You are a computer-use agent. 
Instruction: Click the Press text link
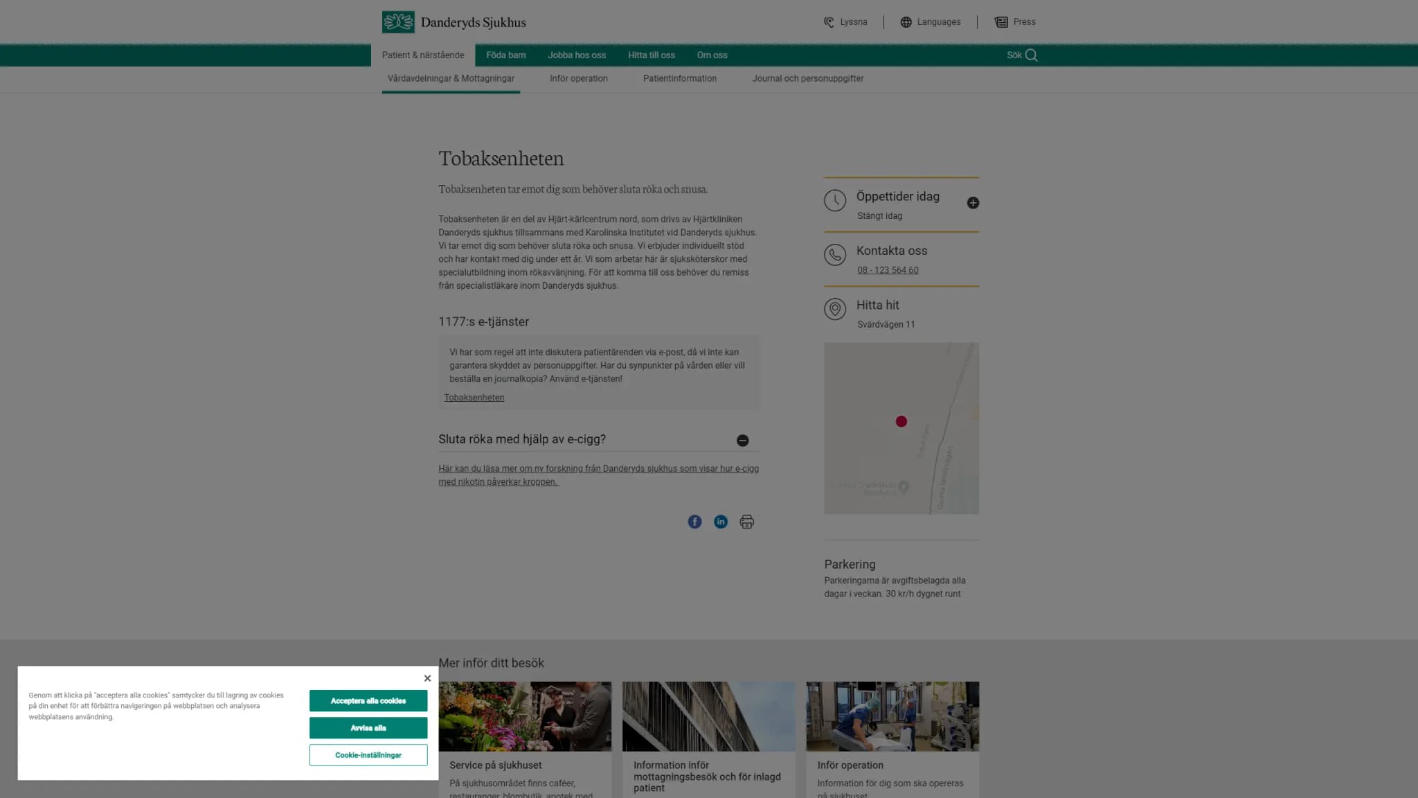point(1024,22)
